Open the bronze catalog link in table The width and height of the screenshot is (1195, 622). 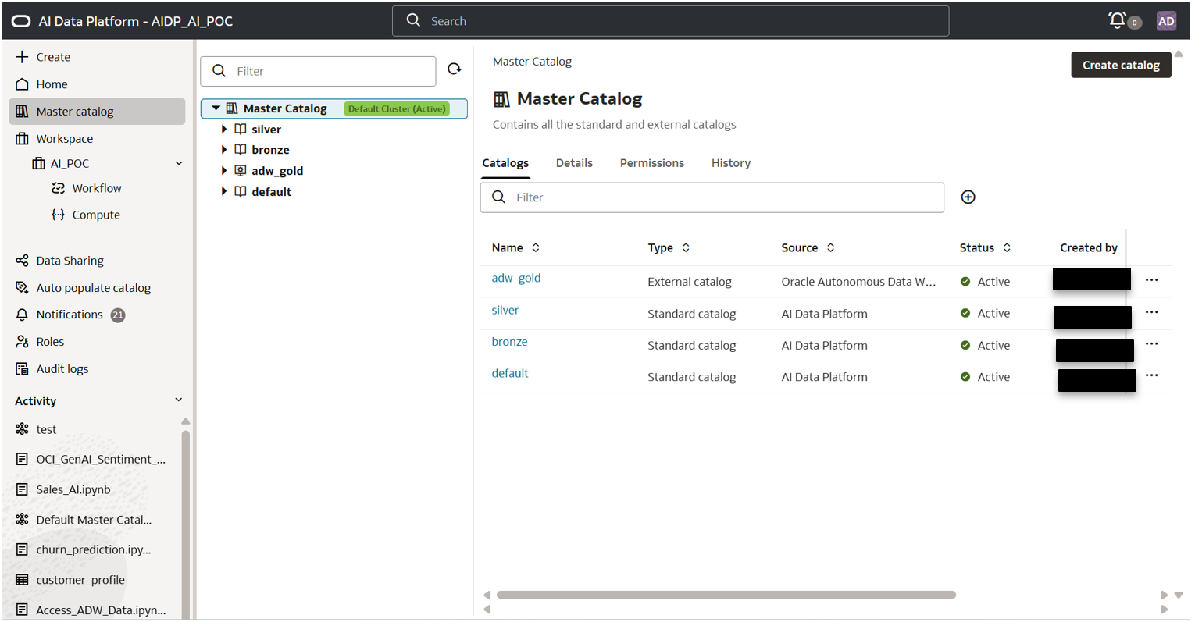point(509,342)
